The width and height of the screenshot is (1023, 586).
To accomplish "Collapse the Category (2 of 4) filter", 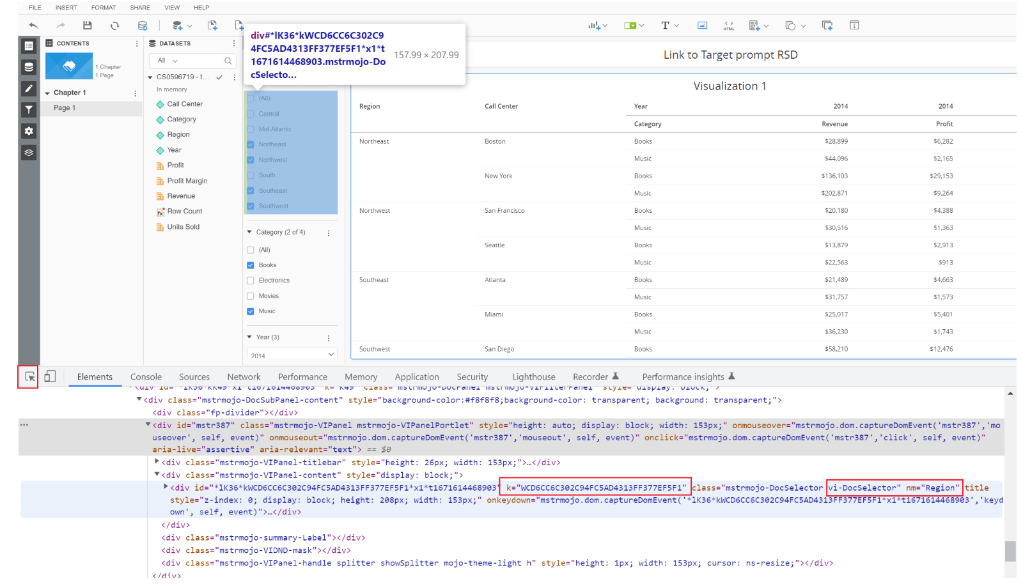I will (x=250, y=232).
